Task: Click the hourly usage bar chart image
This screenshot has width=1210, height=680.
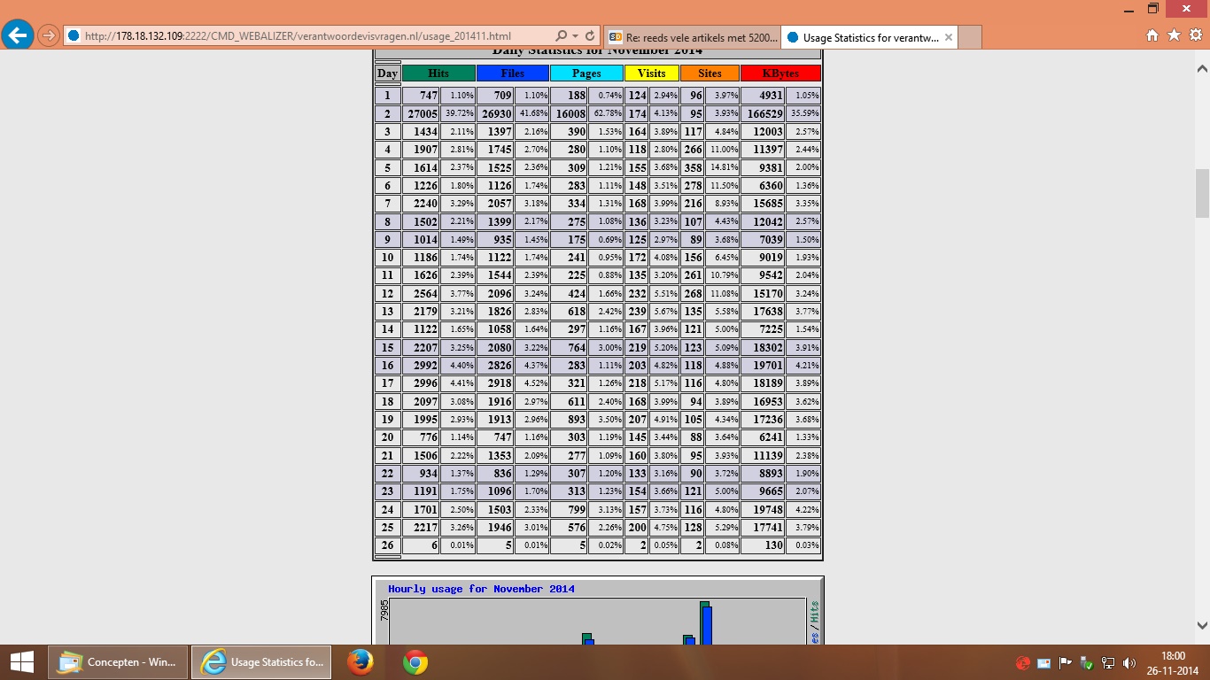Action: [x=598, y=611]
